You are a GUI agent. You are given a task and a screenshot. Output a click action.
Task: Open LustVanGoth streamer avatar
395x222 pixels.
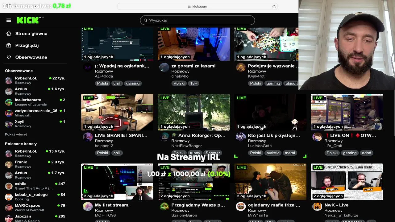(x=241, y=137)
